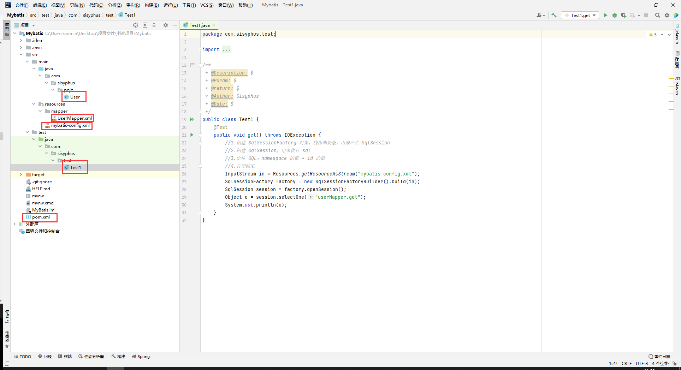681x370 pixels.
Task: Hide the project tool window
Action: [x=175, y=25]
